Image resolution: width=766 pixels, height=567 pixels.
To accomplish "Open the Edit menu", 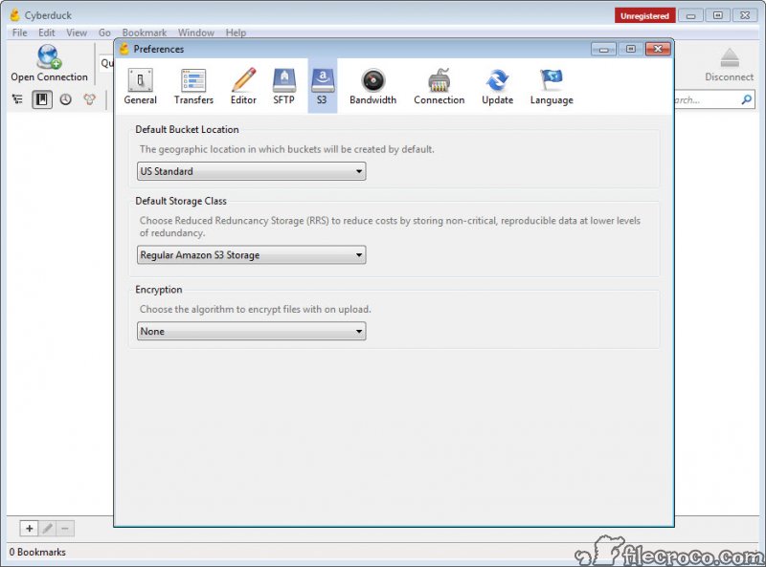I will pos(46,33).
